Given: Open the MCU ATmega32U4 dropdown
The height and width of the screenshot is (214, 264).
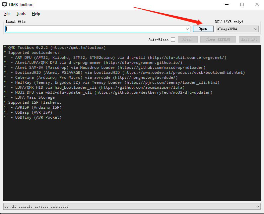Looking at the screenshot, I should pos(237,29).
